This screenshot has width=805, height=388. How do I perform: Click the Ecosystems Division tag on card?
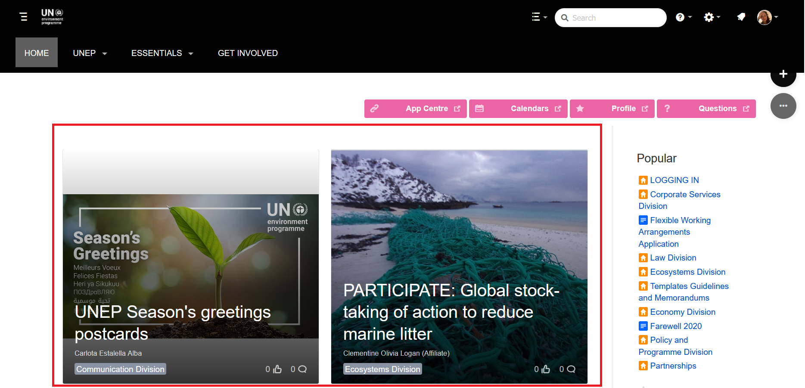click(x=382, y=369)
